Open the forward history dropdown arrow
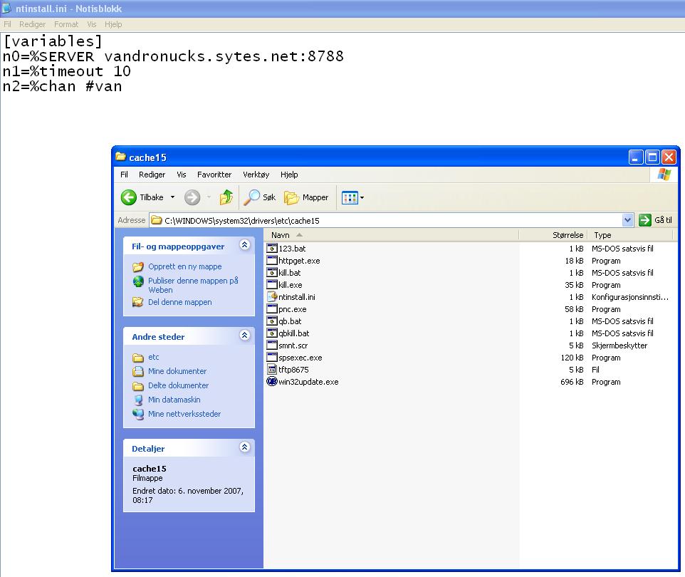The height and width of the screenshot is (577, 685). (209, 197)
